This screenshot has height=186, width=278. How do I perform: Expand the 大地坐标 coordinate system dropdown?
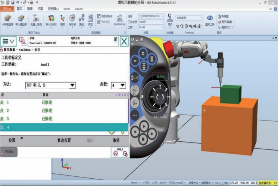189,18
